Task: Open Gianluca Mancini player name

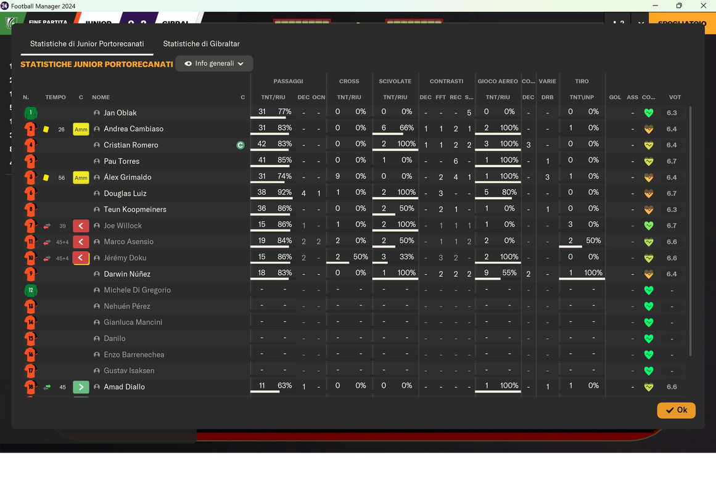Action: click(133, 322)
